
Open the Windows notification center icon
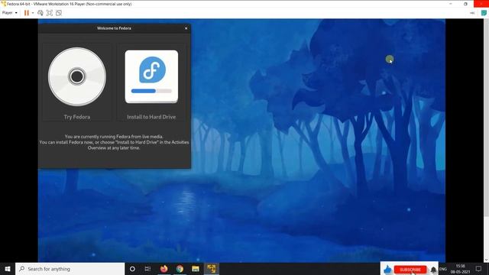[x=479, y=269]
